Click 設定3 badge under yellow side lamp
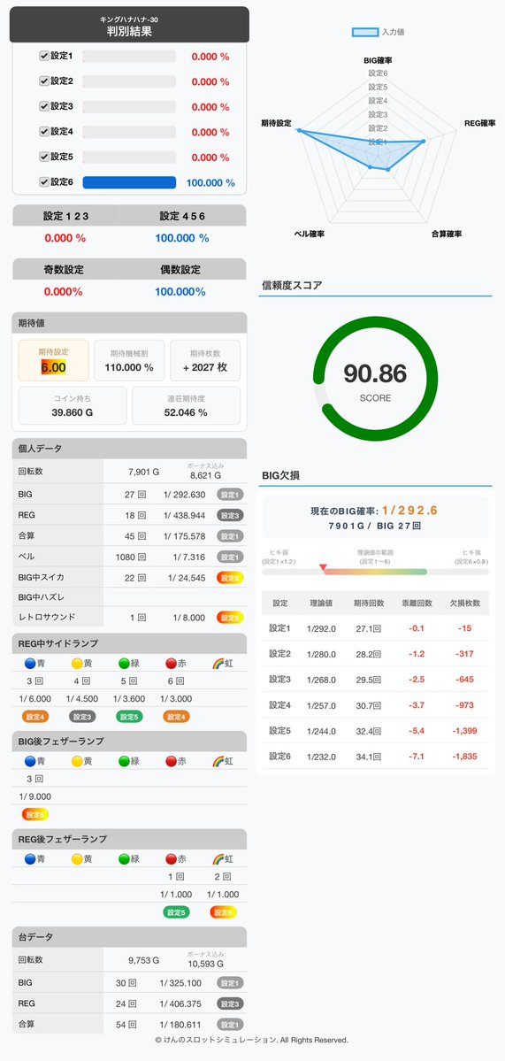Screen dimensions: 505x1061 click(81, 717)
